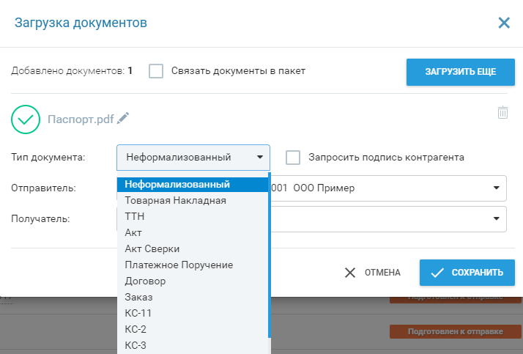523x354 pixels.
Task: Expand the Получатель dropdown
Action: click(496, 218)
